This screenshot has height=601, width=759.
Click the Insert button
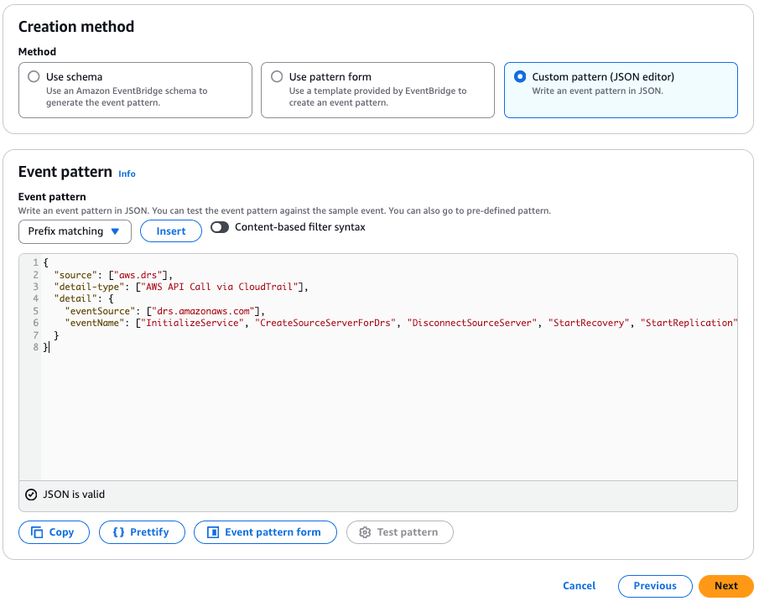[x=170, y=231]
